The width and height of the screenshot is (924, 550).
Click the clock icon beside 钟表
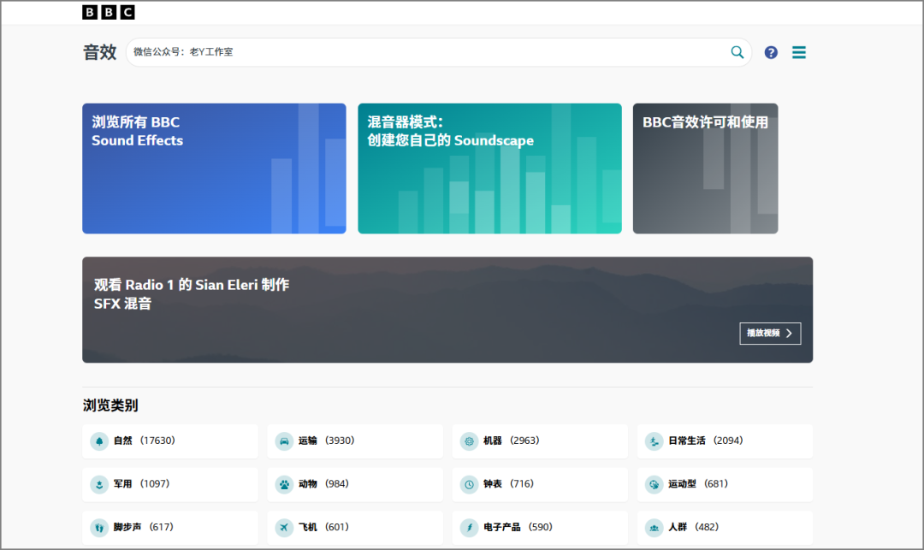469,484
